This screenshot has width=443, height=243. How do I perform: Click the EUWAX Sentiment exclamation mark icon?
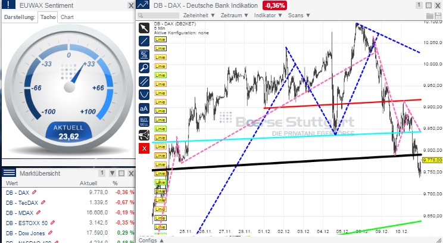point(8,5)
